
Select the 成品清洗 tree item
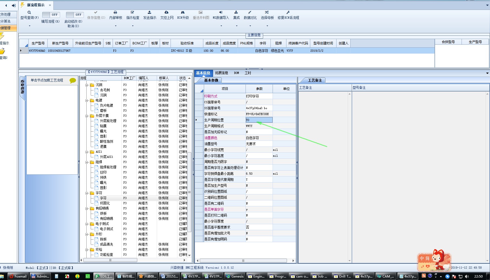106,244
